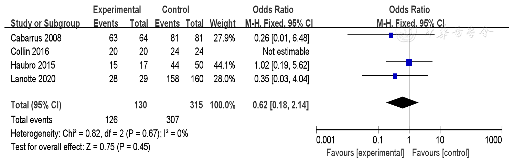Click the large blue square for Haubro 2015
Image resolution: width=513 pixels, height=164 pixels.
pos(409,62)
